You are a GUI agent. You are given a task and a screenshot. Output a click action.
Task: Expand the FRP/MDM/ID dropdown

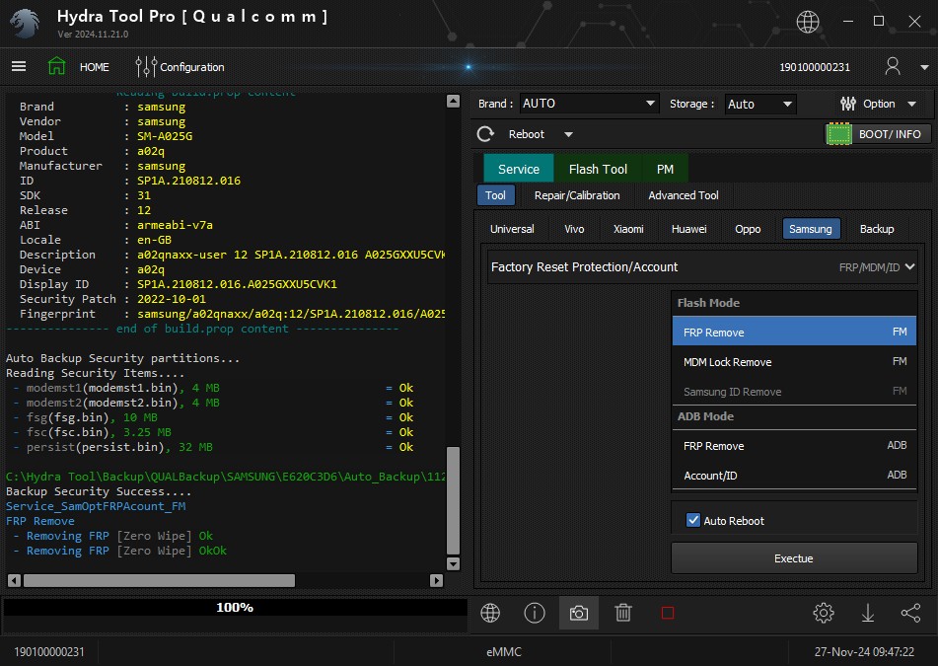point(877,266)
